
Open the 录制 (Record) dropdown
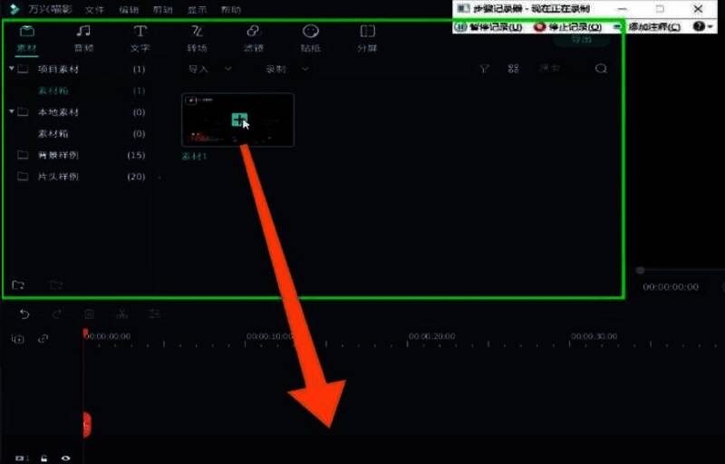[x=285, y=69]
